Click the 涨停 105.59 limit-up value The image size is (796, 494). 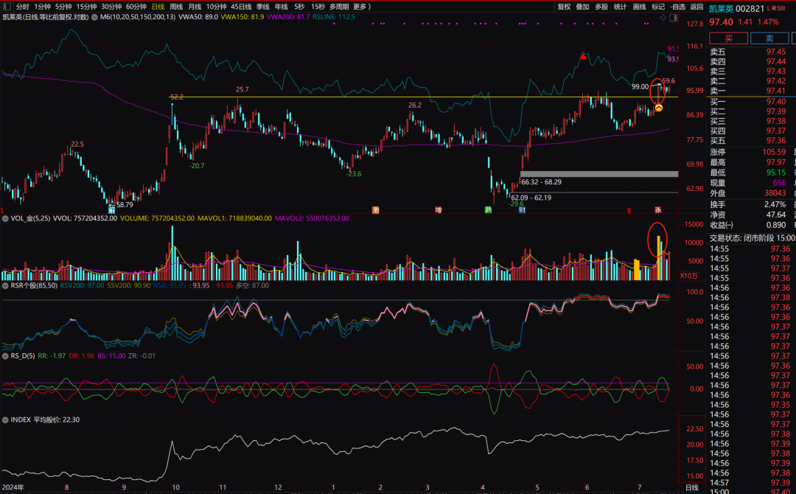(x=774, y=152)
